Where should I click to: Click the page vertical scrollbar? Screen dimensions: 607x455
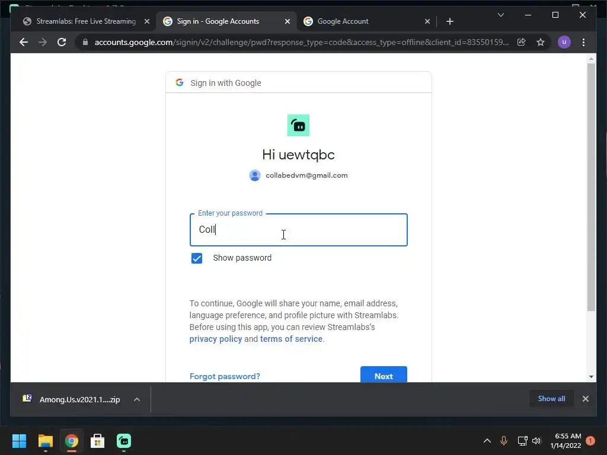coord(591,187)
